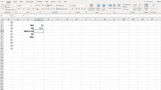Switch to the Insert tab
This screenshot has height=90, width=161.
(x=15, y=2)
